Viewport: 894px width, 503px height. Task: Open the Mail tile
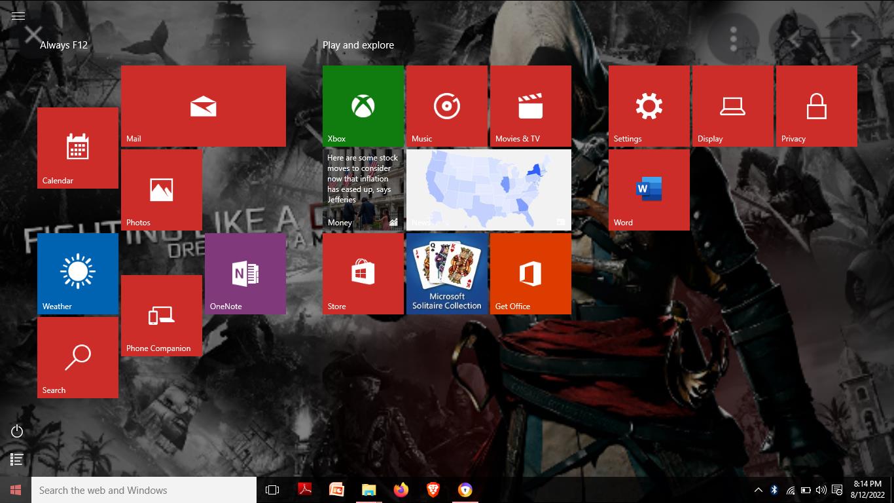click(x=204, y=106)
